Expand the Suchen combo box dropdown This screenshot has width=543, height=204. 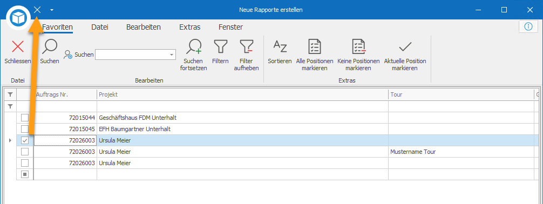172,55
